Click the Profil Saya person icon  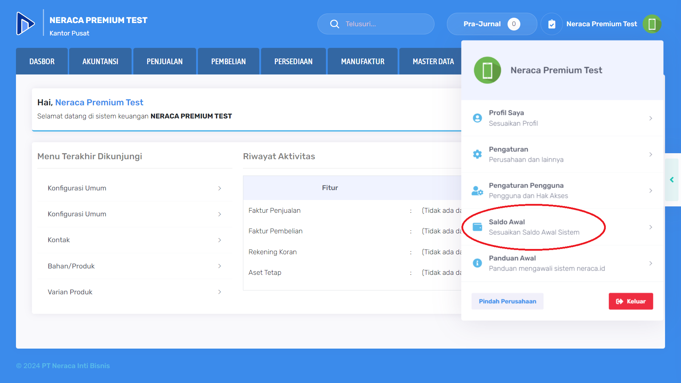[x=477, y=118]
